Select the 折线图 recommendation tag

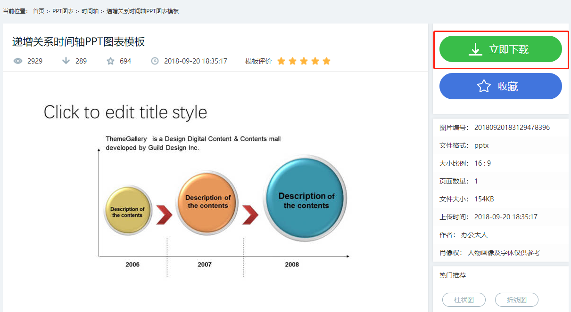(x=517, y=300)
